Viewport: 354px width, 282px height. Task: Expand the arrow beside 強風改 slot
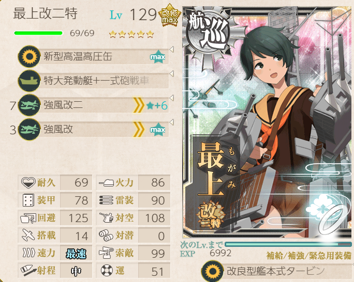click(x=172, y=122)
